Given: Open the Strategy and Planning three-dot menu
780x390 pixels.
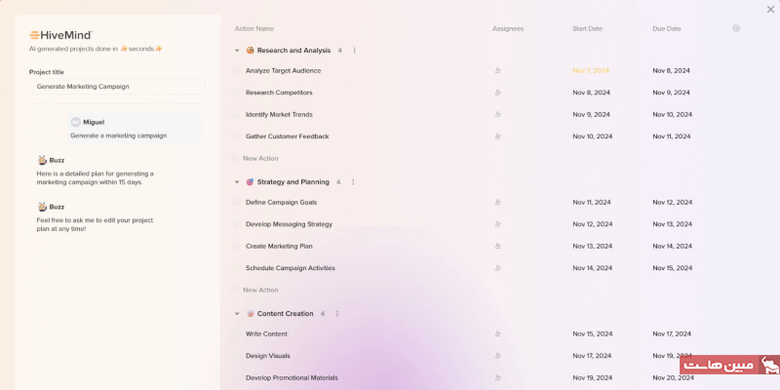Looking at the screenshot, I should [x=353, y=182].
